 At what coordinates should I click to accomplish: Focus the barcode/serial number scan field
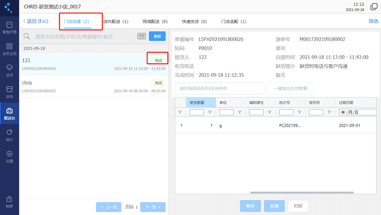[x=220, y=88]
